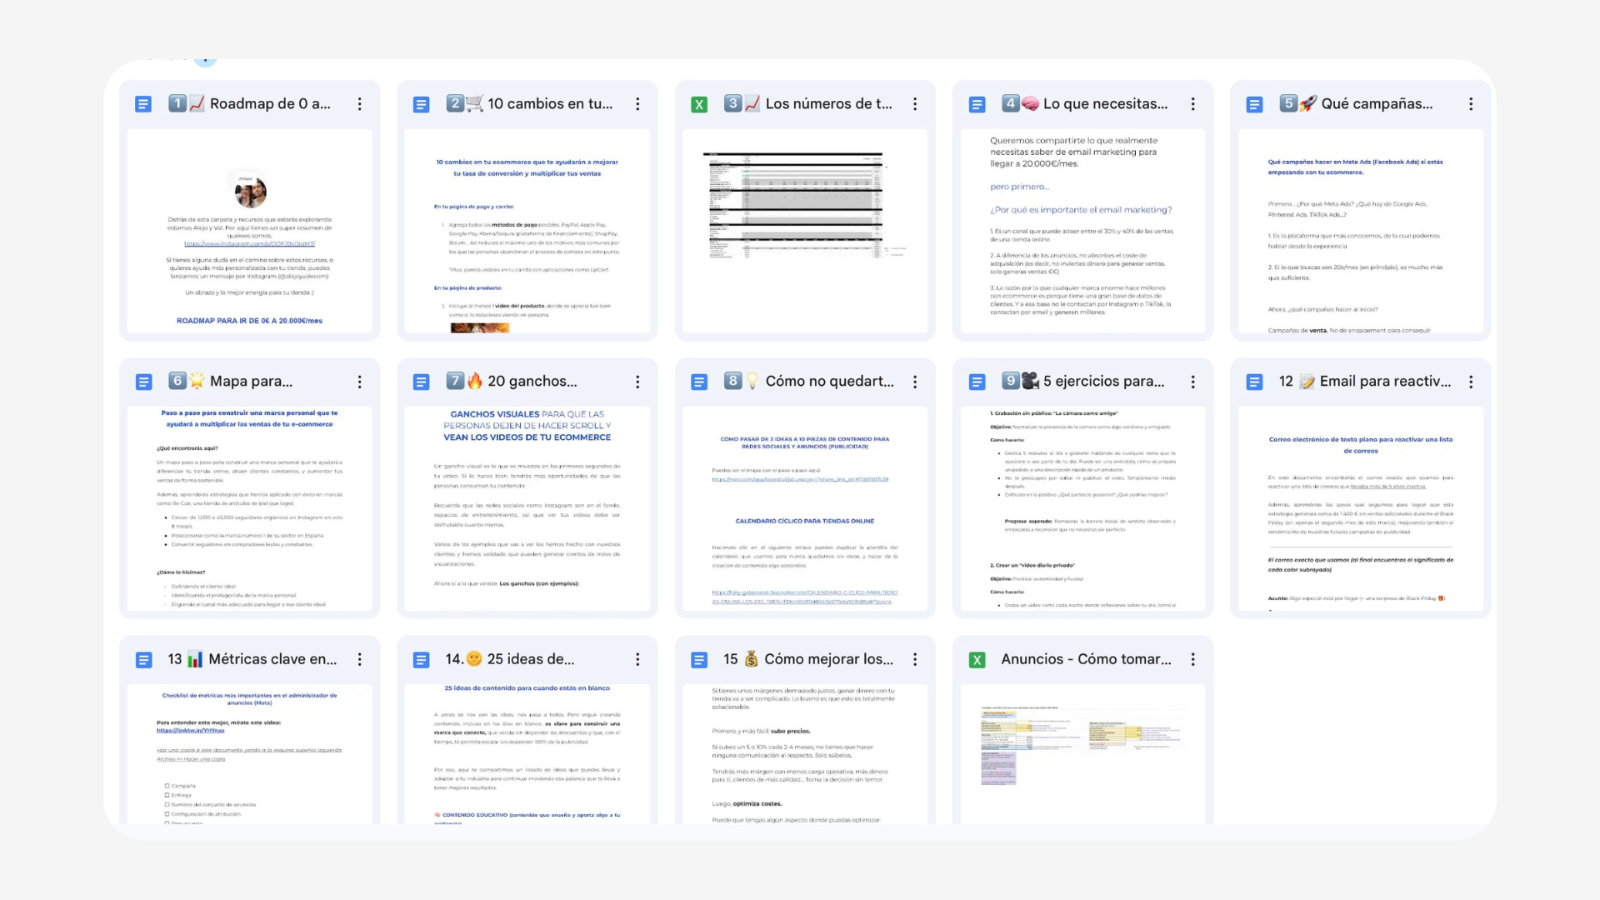Open three-dot menu on Mapa para... card

[360, 382]
